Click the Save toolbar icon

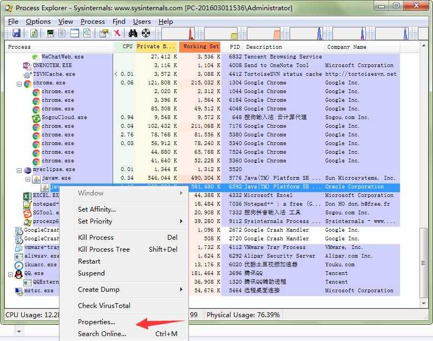coord(16,34)
